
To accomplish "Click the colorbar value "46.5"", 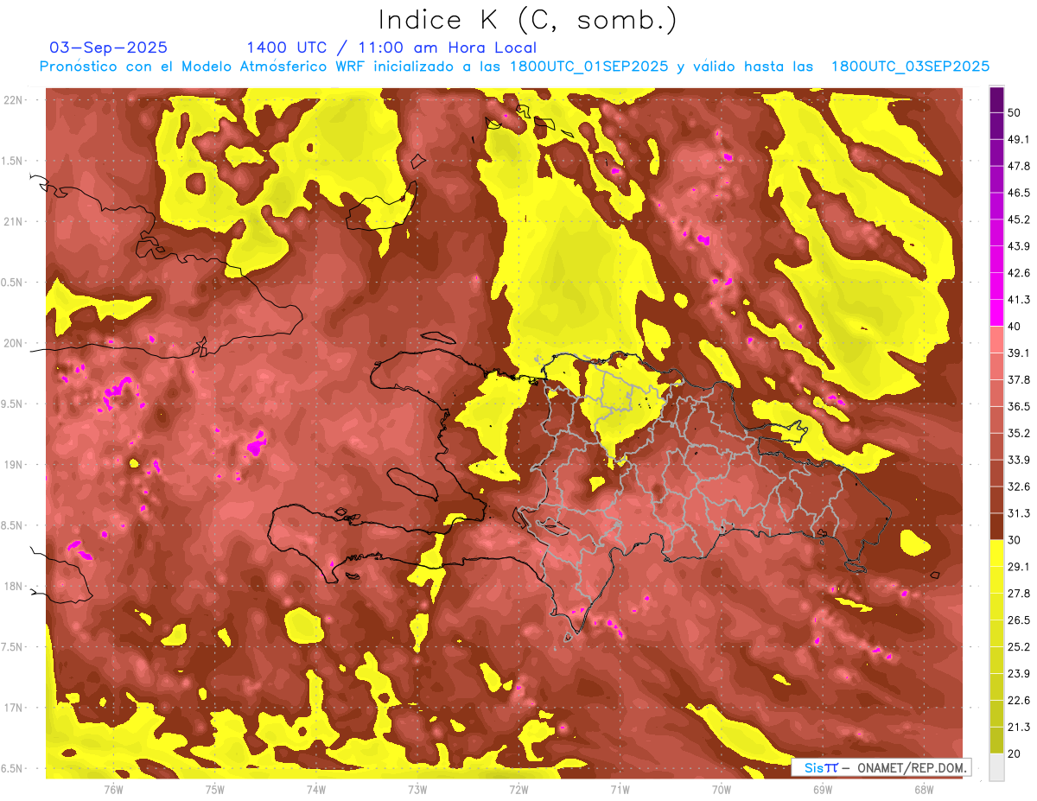I will (x=1019, y=193).
